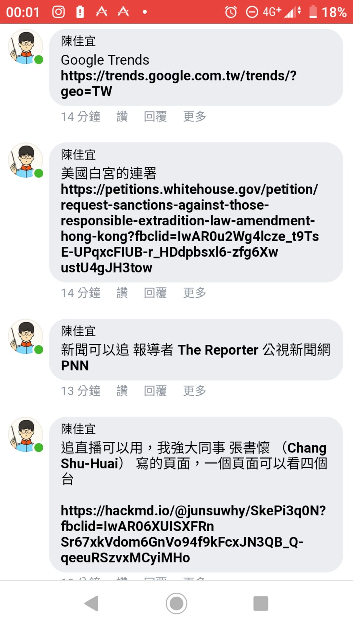Tap the battery indicator showing 18%
This screenshot has height=627, width=353.
328,12
